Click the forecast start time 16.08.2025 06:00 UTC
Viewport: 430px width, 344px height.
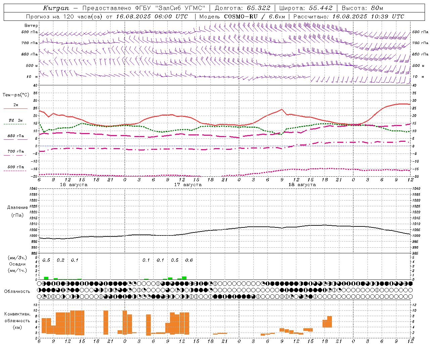pyautogui.click(x=152, y=16)
